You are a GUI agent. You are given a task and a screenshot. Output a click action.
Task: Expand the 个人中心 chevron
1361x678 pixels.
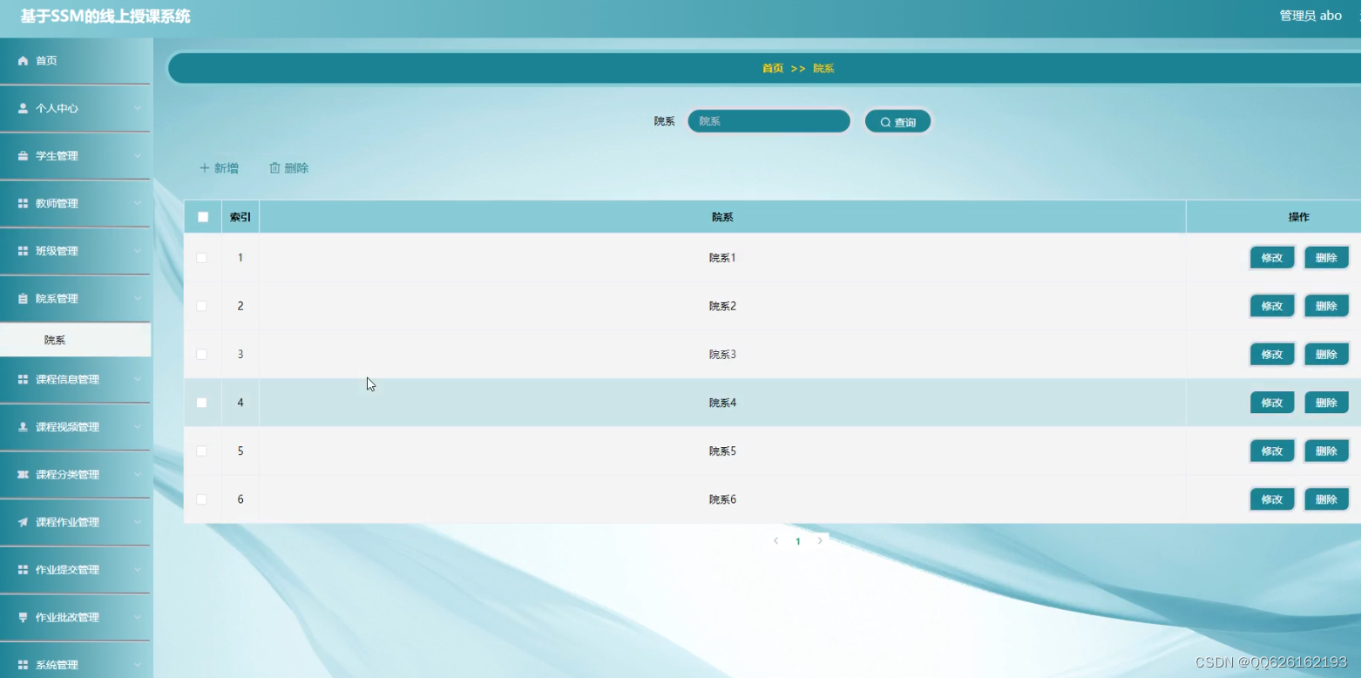138,108
